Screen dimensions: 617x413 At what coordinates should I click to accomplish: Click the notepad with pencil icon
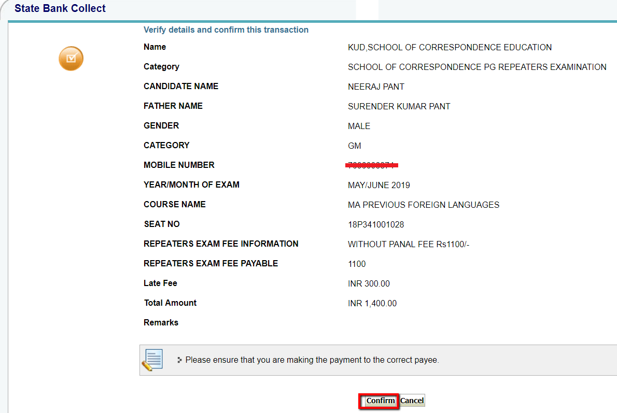tap(152, 360)
